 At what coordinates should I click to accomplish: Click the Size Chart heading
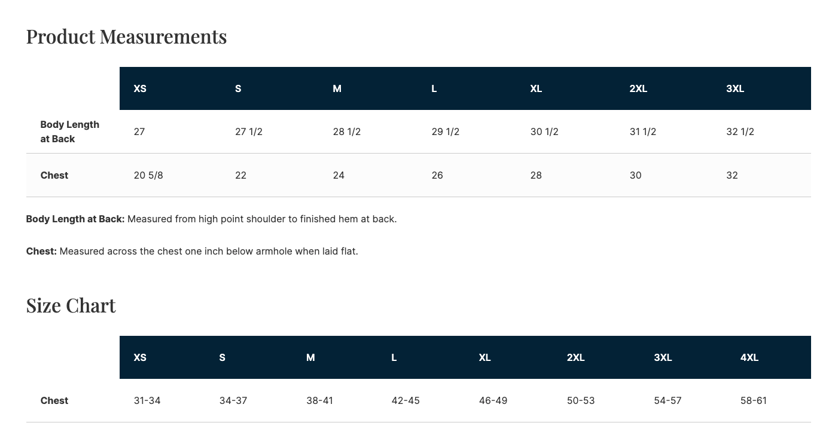click(71, 305)
